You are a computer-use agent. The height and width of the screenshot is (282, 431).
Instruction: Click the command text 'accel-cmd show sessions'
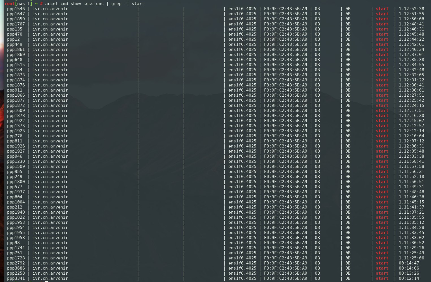pyautogui.click(x=74, y=4)
